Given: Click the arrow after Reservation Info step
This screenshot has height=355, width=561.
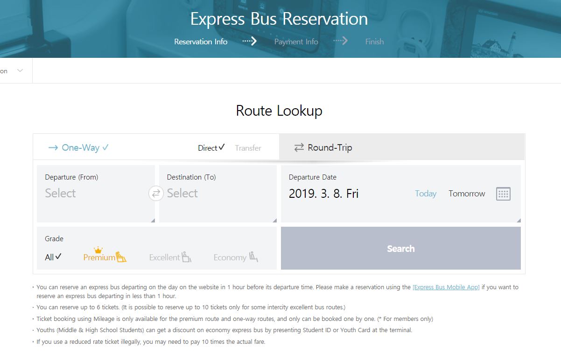Looking at the screenshot, I should point(250,42).
